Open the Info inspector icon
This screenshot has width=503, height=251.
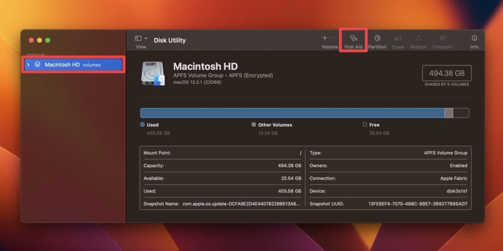click(x=474, y=38)
